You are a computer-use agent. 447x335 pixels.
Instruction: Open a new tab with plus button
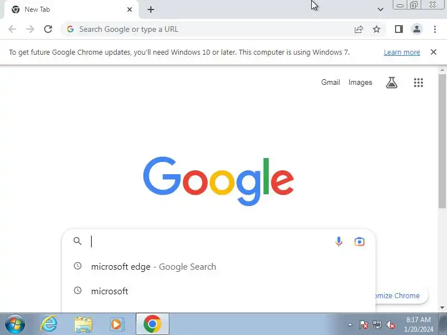(151, 9)
